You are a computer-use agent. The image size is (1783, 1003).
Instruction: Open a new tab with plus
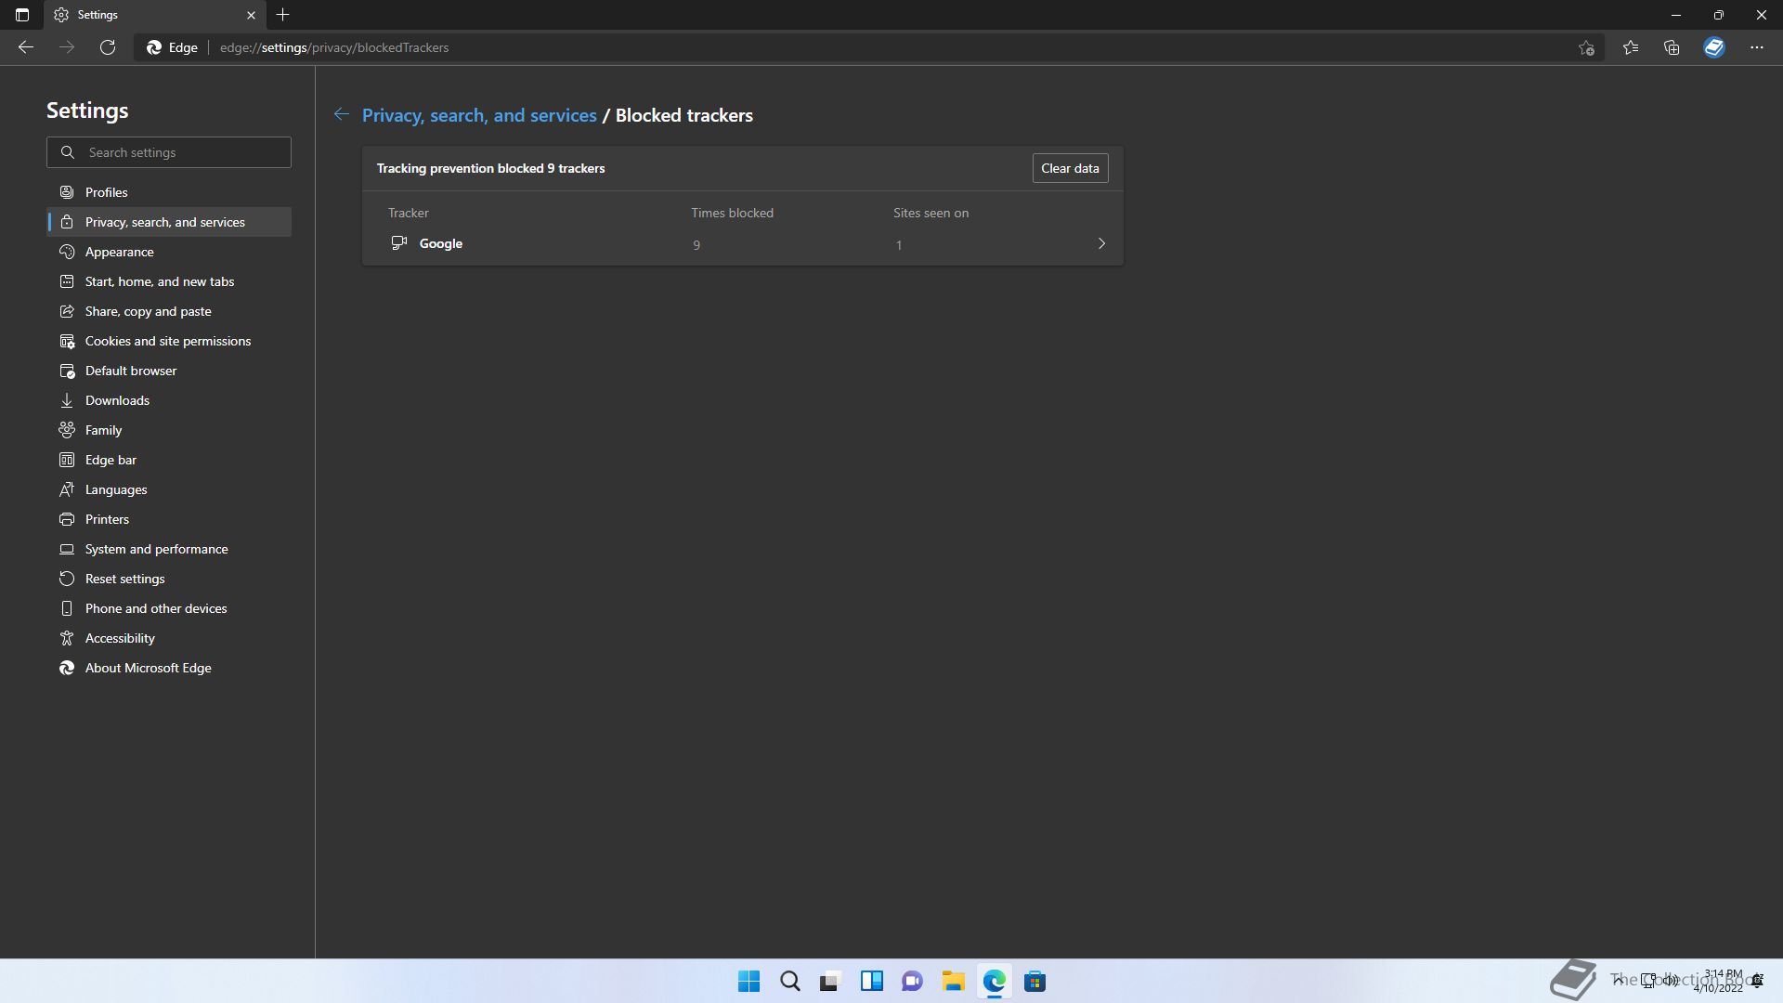pyautogui.click(x=283, y=15)
